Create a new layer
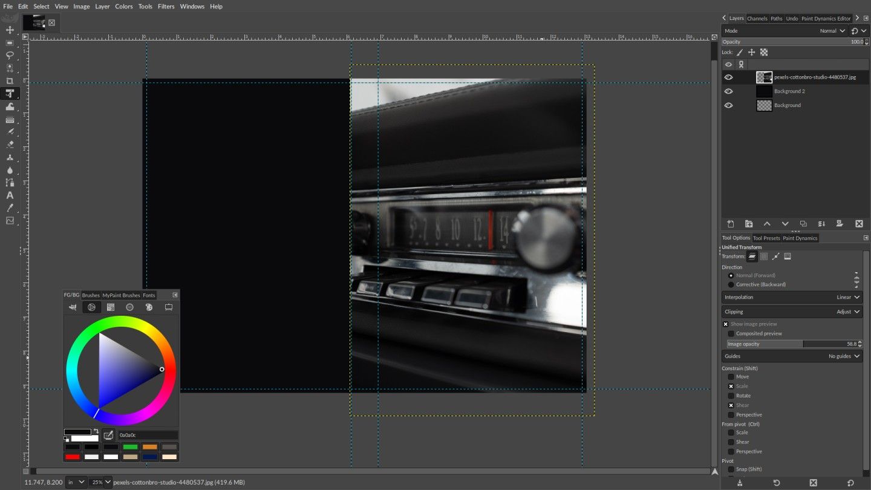The width and height of the screenshot is (871, 490). point(730,224)
